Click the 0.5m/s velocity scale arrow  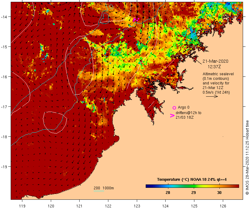(212, 96)
